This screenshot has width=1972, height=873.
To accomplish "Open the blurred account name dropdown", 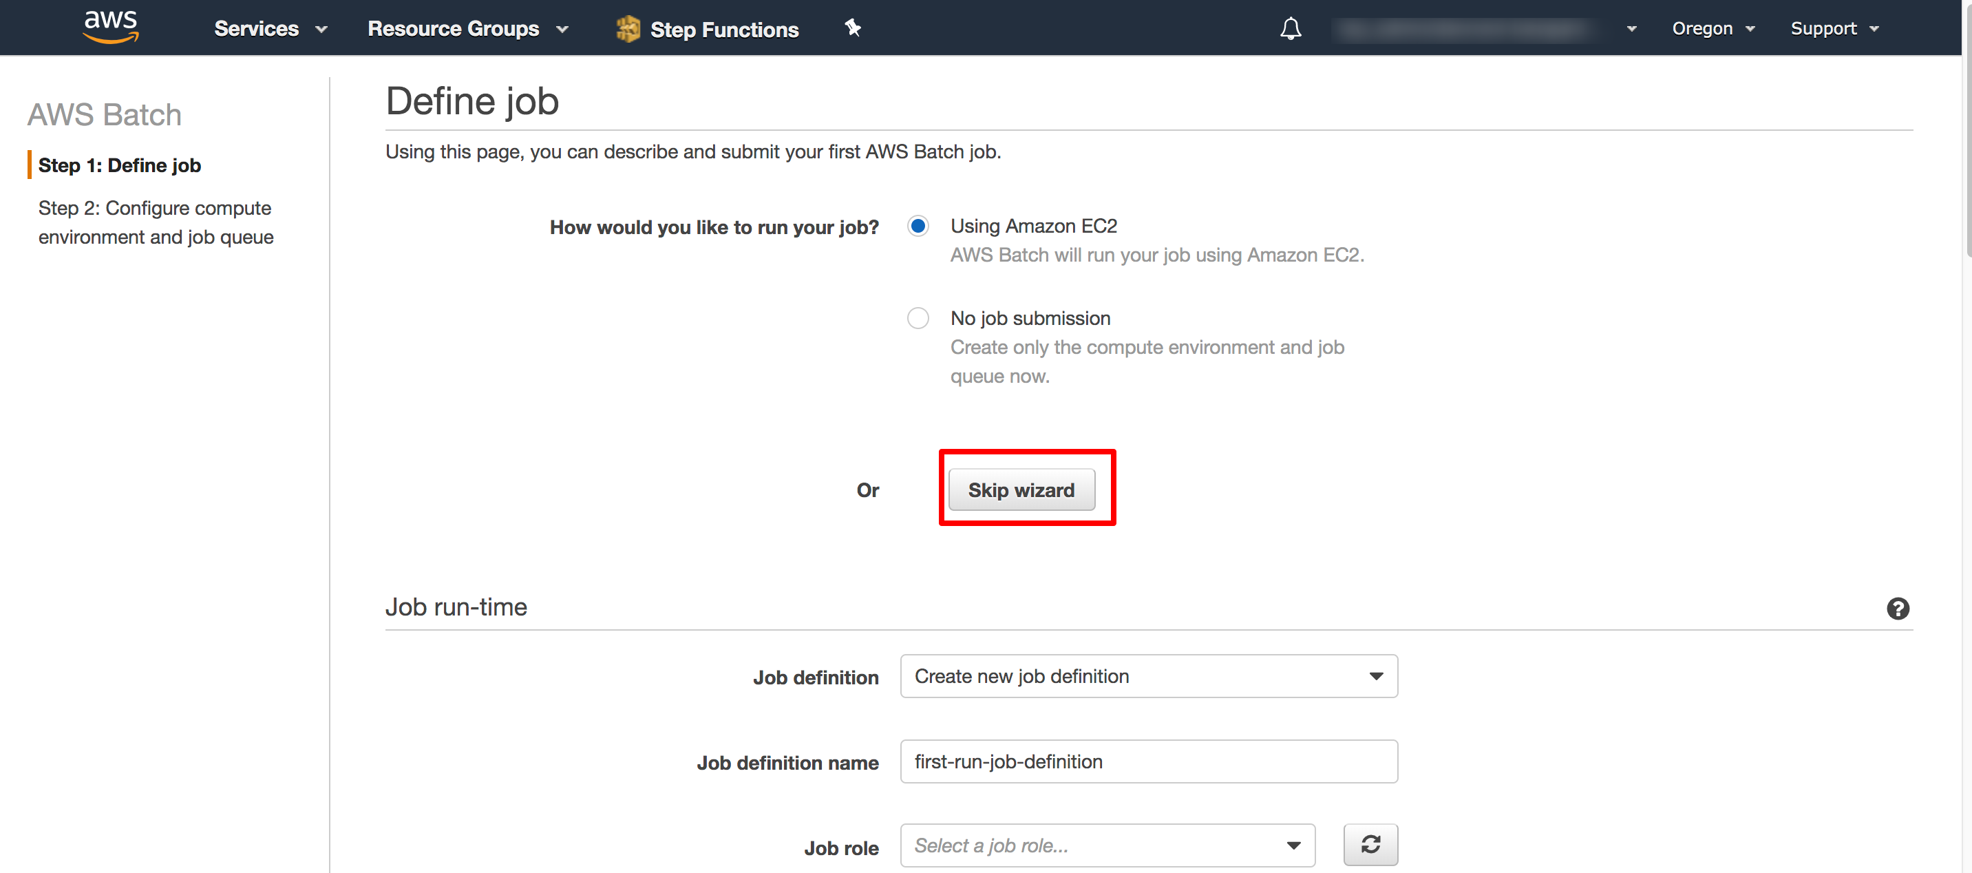I will pos(1485,29).
